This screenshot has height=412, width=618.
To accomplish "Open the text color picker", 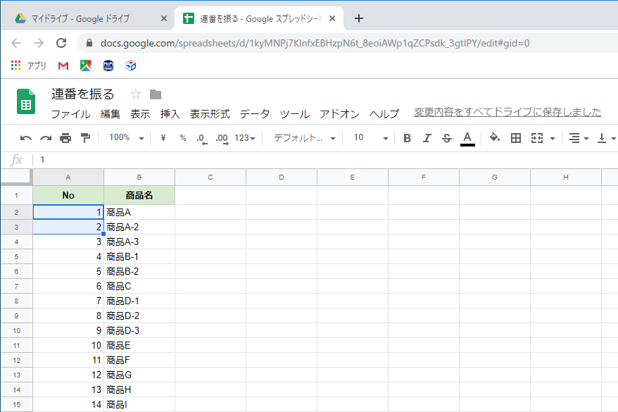I will [465, 138].
